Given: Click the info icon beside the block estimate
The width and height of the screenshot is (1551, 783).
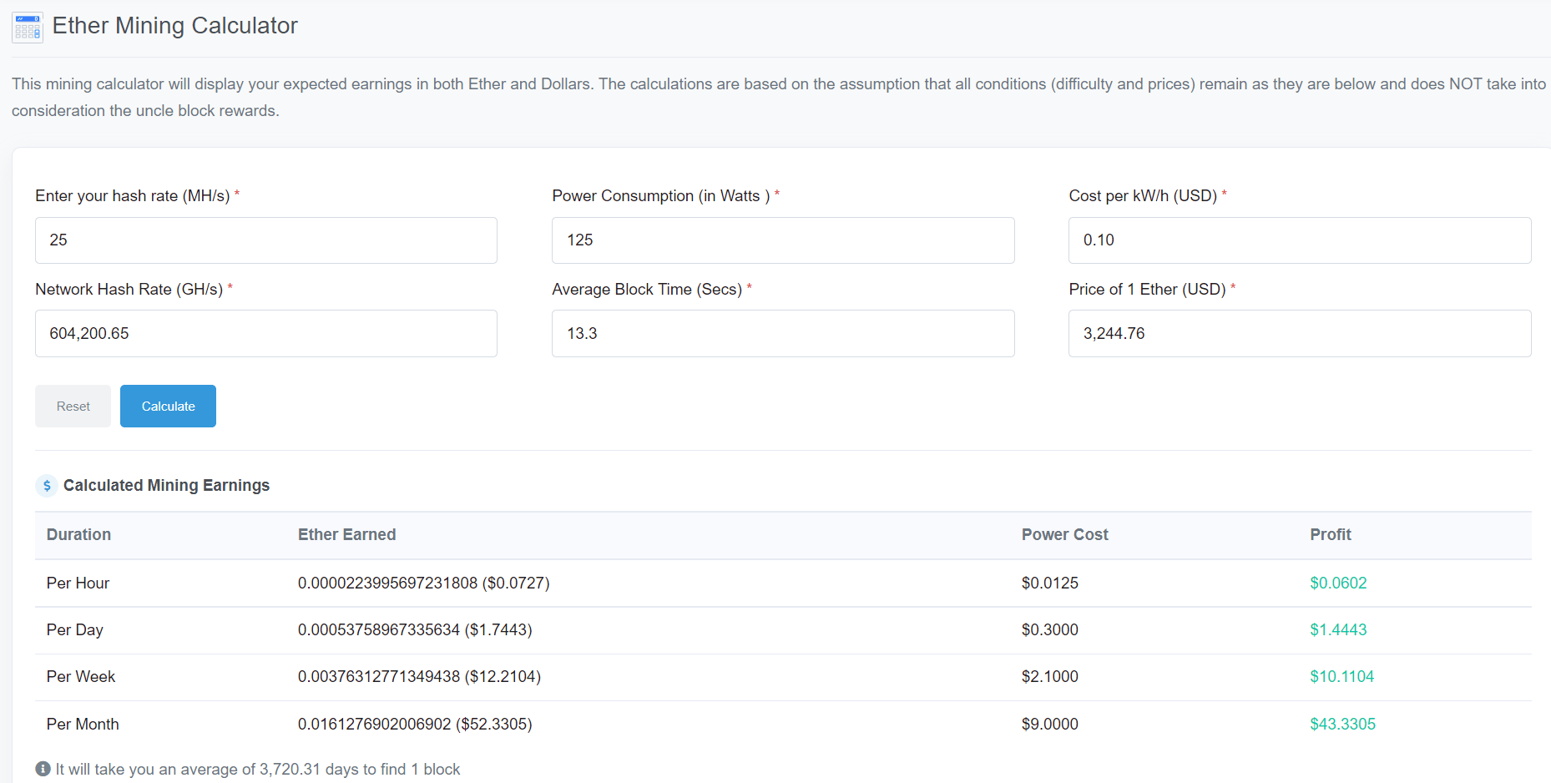Looking at the screenshot, I should [x=43, y=769].
